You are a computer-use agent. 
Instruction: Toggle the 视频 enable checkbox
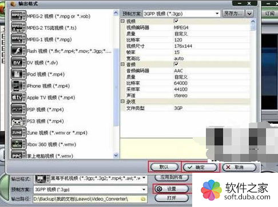pyautogui.click(x=176, y=21)
